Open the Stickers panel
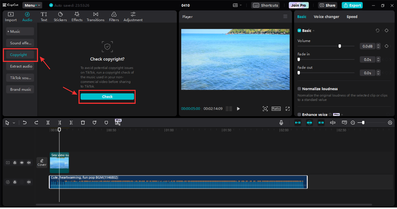 tap(60, 17)
